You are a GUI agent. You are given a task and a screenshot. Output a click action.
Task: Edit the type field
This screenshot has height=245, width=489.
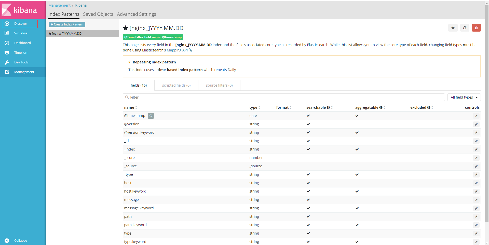(x=476, y=234)
